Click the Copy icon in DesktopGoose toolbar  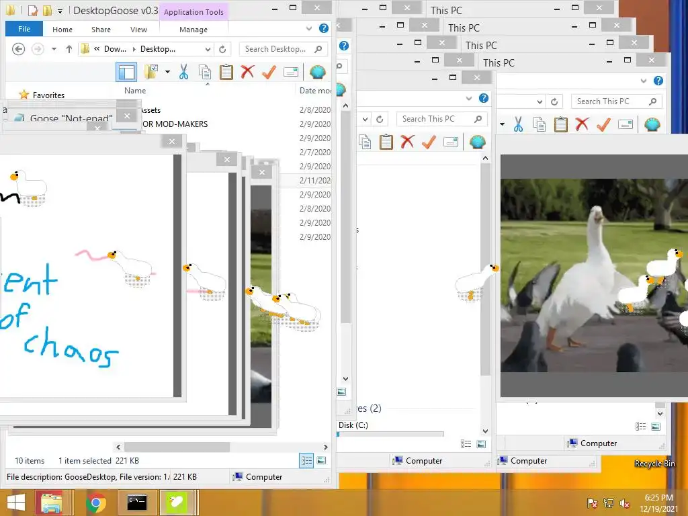pyautogui.click(x=204, y=72)
